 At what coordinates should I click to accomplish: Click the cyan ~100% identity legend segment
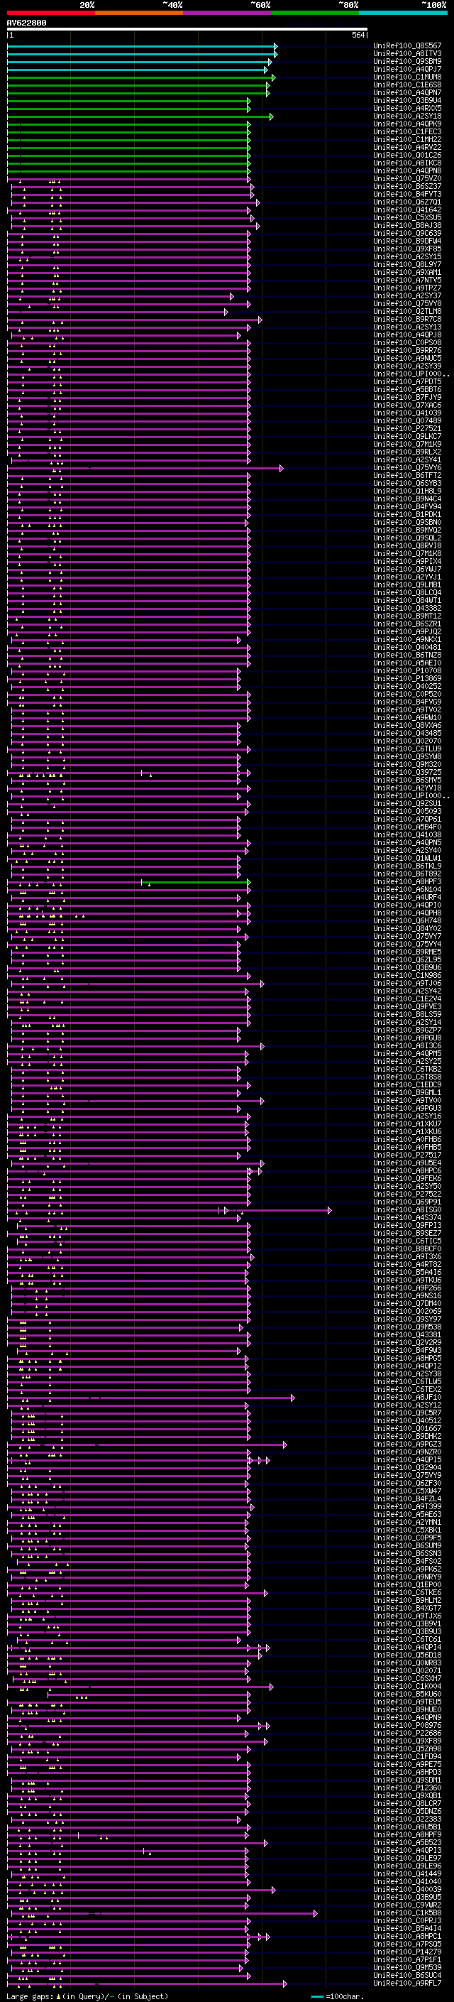[x=403, y=13]
